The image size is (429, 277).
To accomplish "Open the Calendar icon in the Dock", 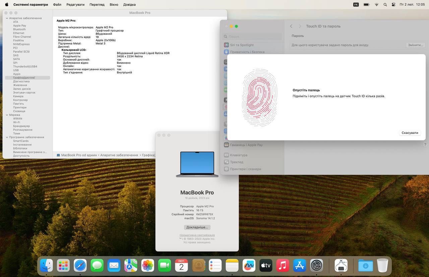I will coord(181,266).
